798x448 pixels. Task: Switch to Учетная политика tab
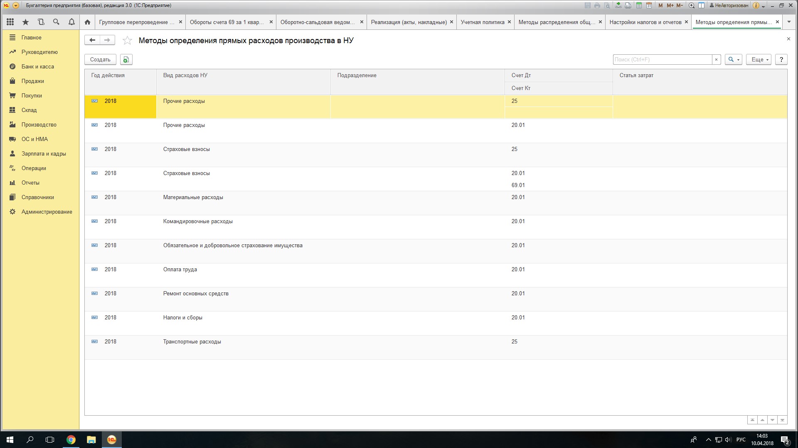[482, 22]
